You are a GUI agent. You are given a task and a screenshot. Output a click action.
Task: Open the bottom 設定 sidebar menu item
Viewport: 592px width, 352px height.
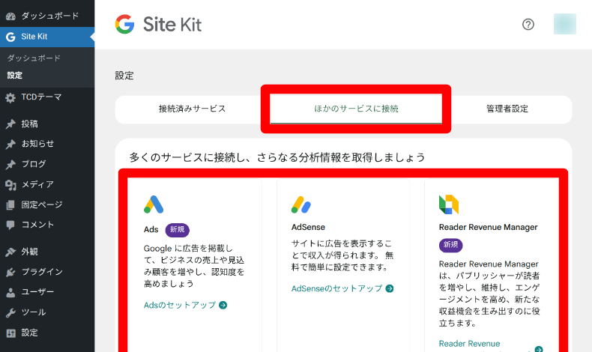[47, 333]
